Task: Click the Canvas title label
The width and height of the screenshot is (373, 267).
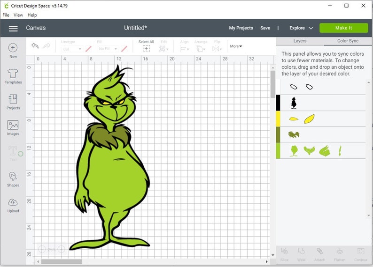Action: click(36, 28)
